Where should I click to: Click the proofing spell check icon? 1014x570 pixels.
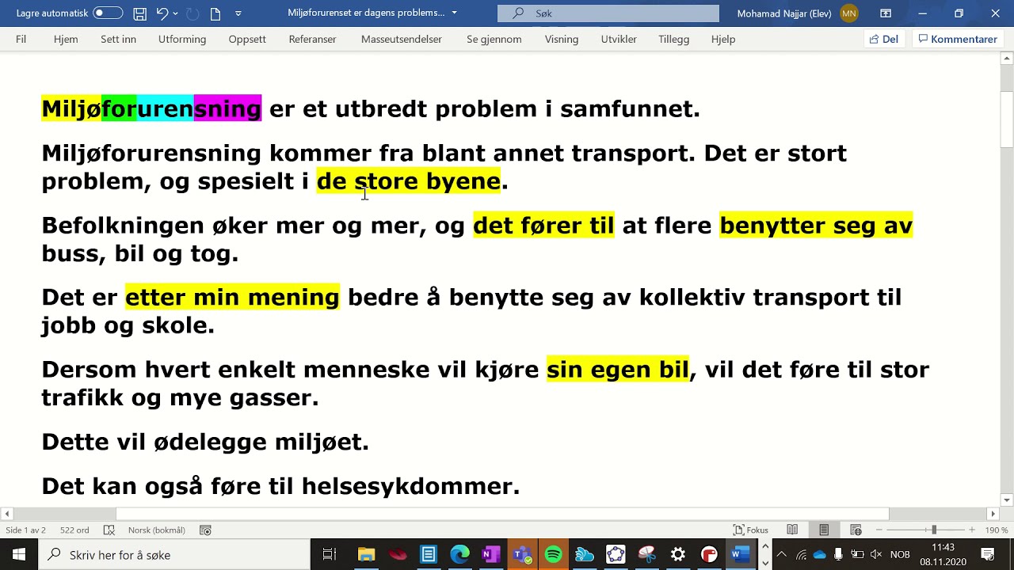109,530
